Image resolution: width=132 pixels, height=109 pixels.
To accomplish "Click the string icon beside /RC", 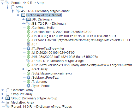I will [x=28, y=65].
